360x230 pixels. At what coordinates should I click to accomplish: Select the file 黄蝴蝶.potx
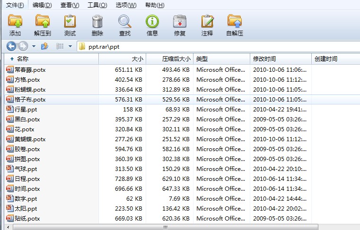pos(30,139)
